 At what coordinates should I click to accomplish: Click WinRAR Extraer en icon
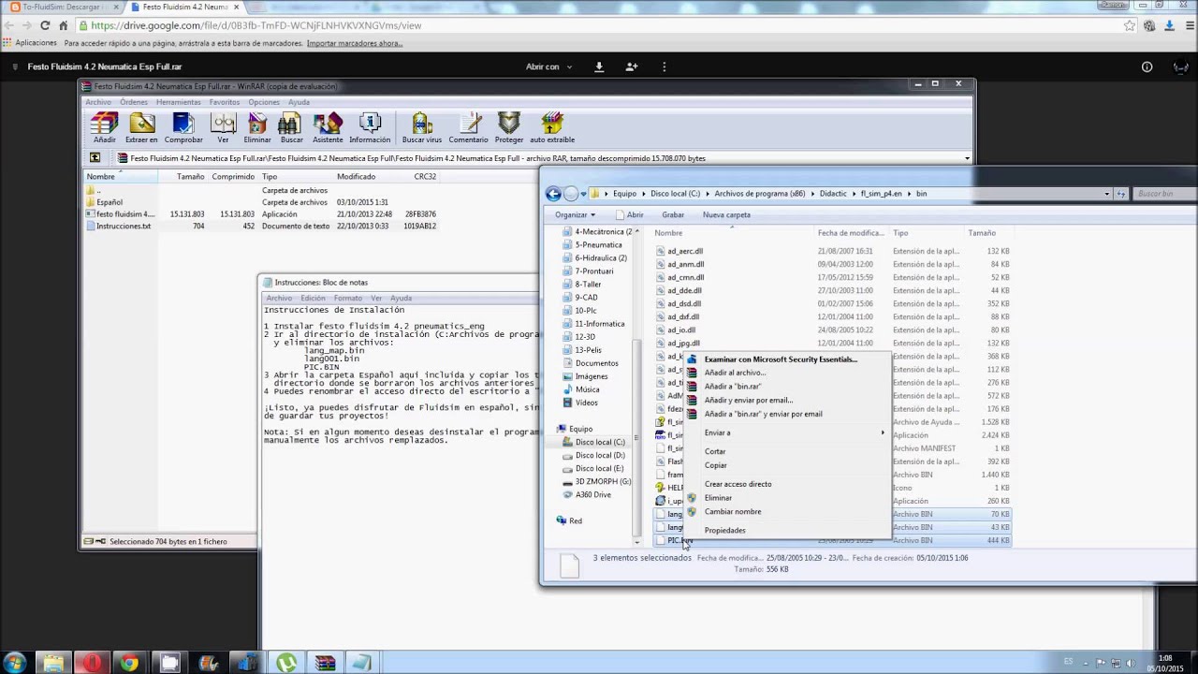[x=141, y=125]
